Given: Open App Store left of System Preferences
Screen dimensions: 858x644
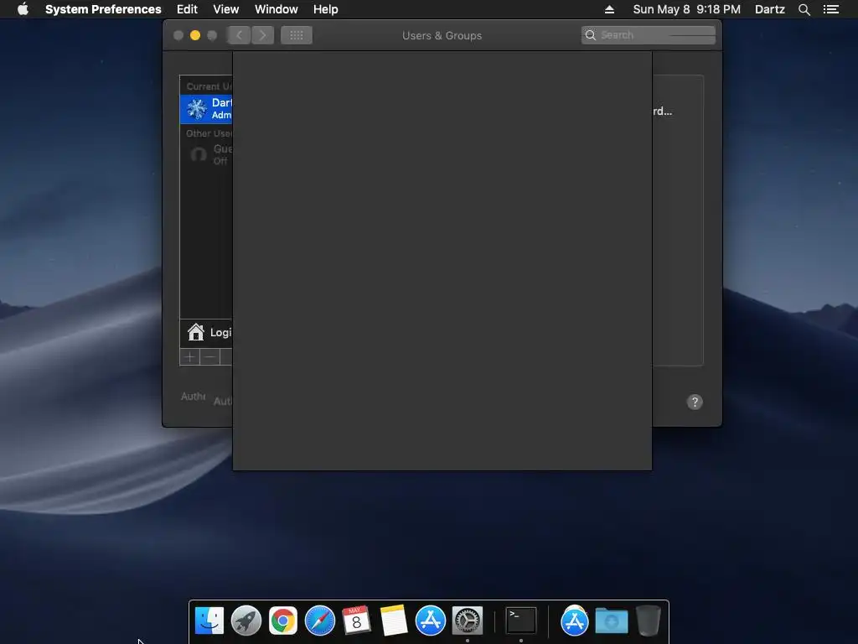Looking at the screenshot, I should point(430,621).
